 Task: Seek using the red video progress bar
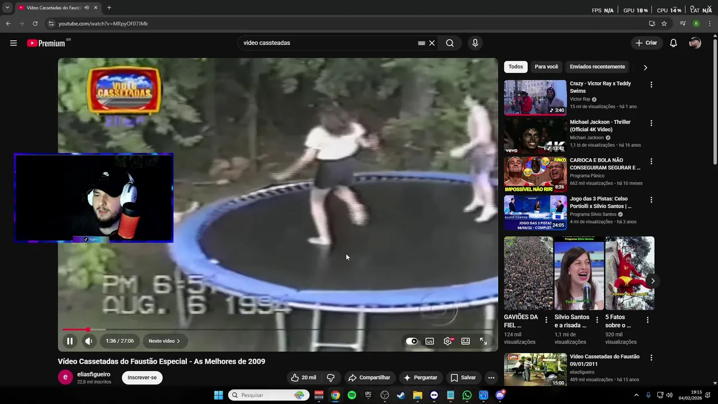278,330
